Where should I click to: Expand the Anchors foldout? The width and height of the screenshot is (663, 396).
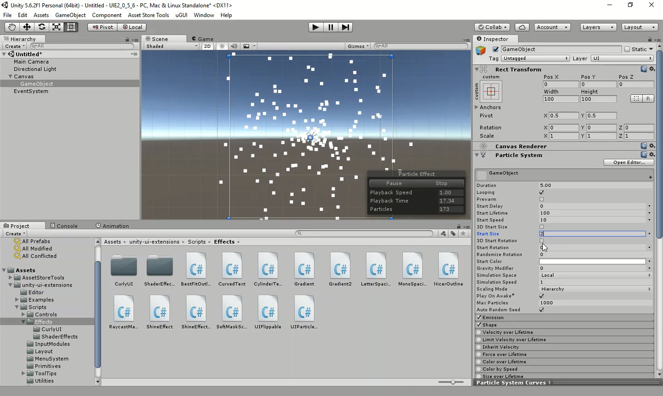tap(477, 107)
